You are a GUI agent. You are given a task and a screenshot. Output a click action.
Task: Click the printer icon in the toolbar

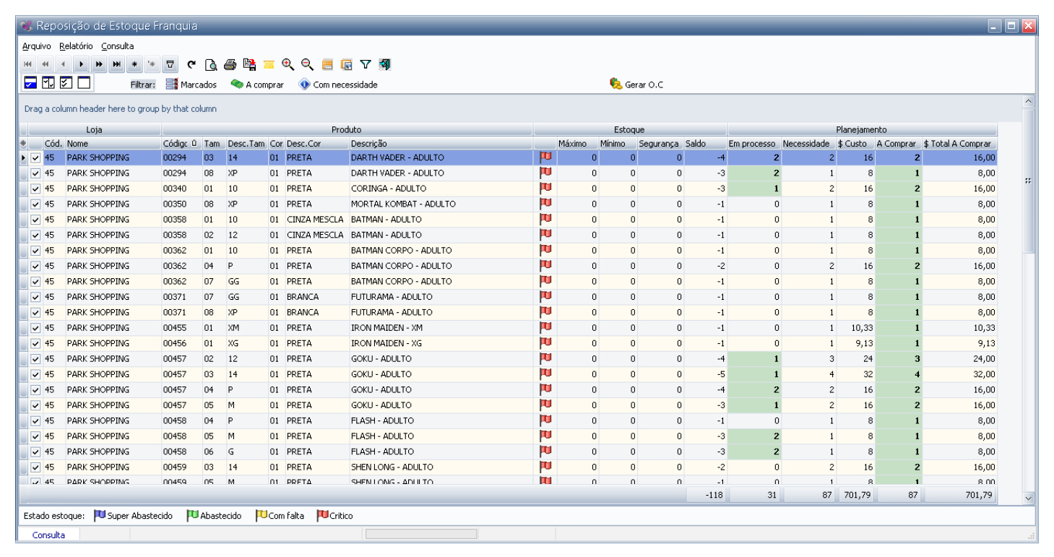pyautogui.click(x=230, y=65)
